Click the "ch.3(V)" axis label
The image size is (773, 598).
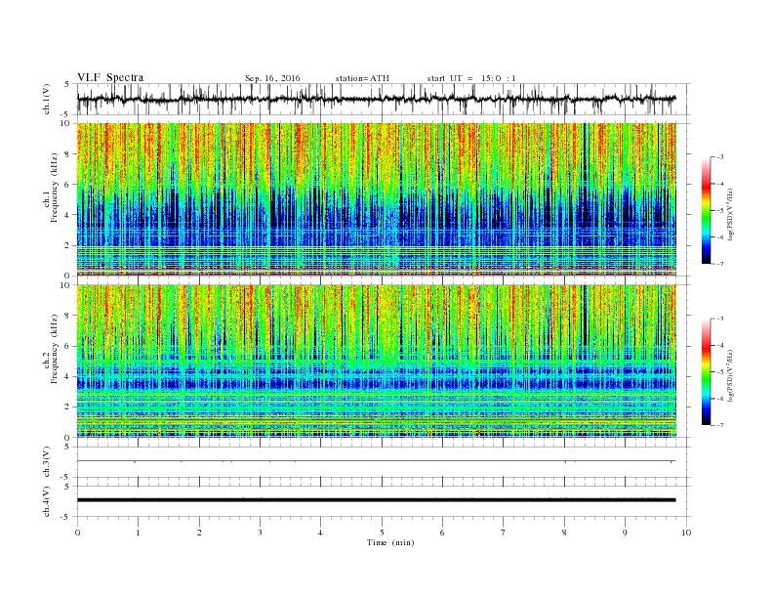coord(47,462)
